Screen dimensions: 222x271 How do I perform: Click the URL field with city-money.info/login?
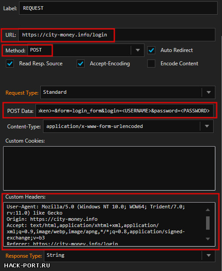pyautogui.click(x=117, y=35)
